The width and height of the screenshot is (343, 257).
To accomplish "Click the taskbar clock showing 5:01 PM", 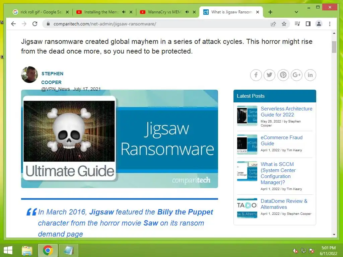I will coord(328,251).
